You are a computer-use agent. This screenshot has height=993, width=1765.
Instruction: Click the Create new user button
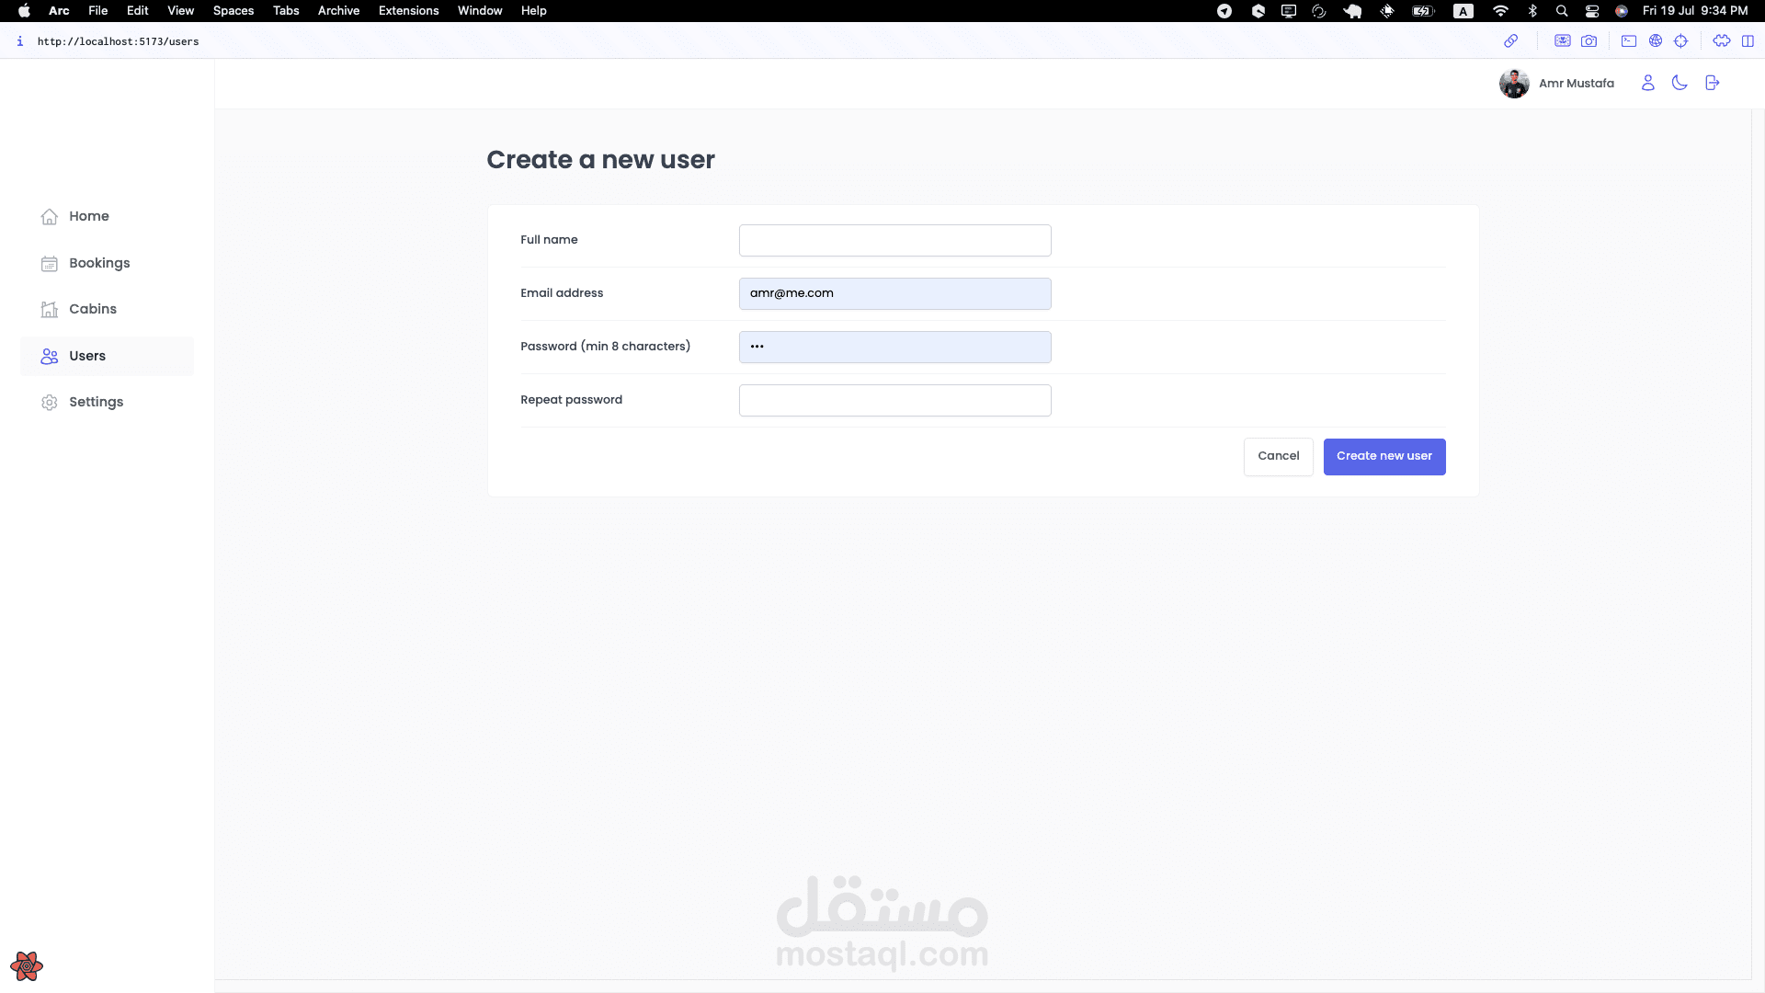(1384, 456)
